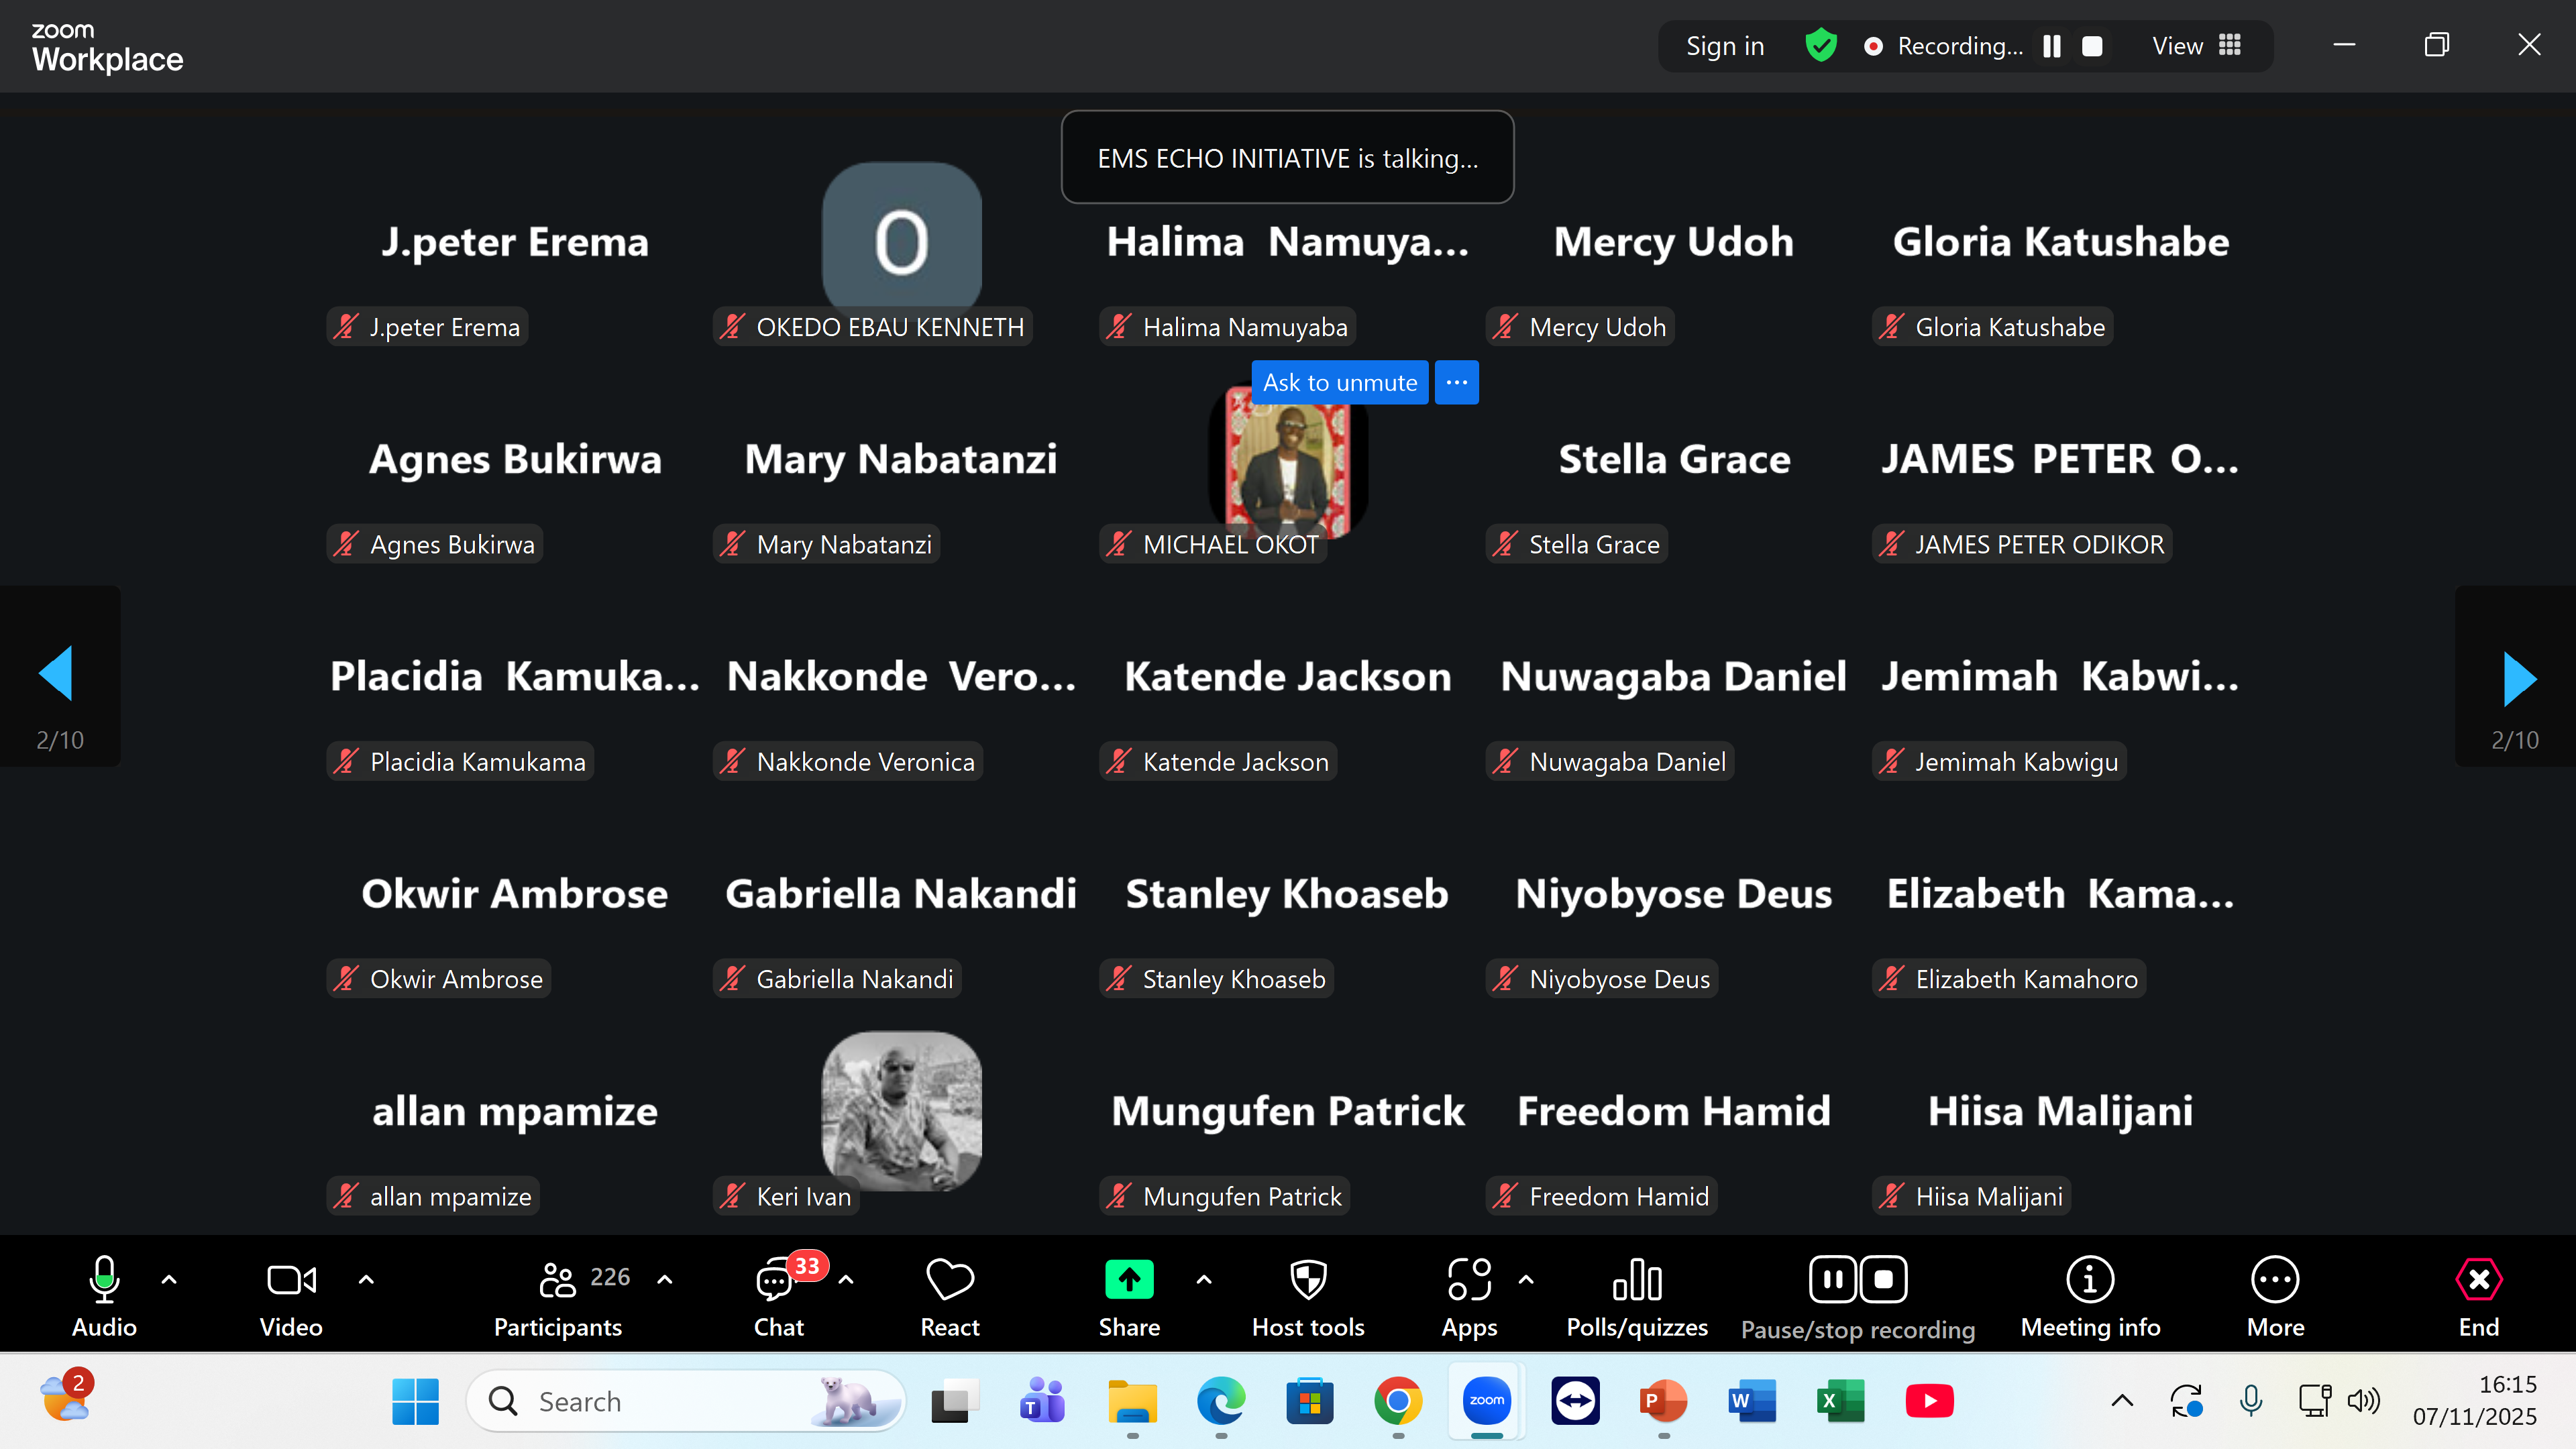Expand the Audio options arrow

tap(169, 1279)
